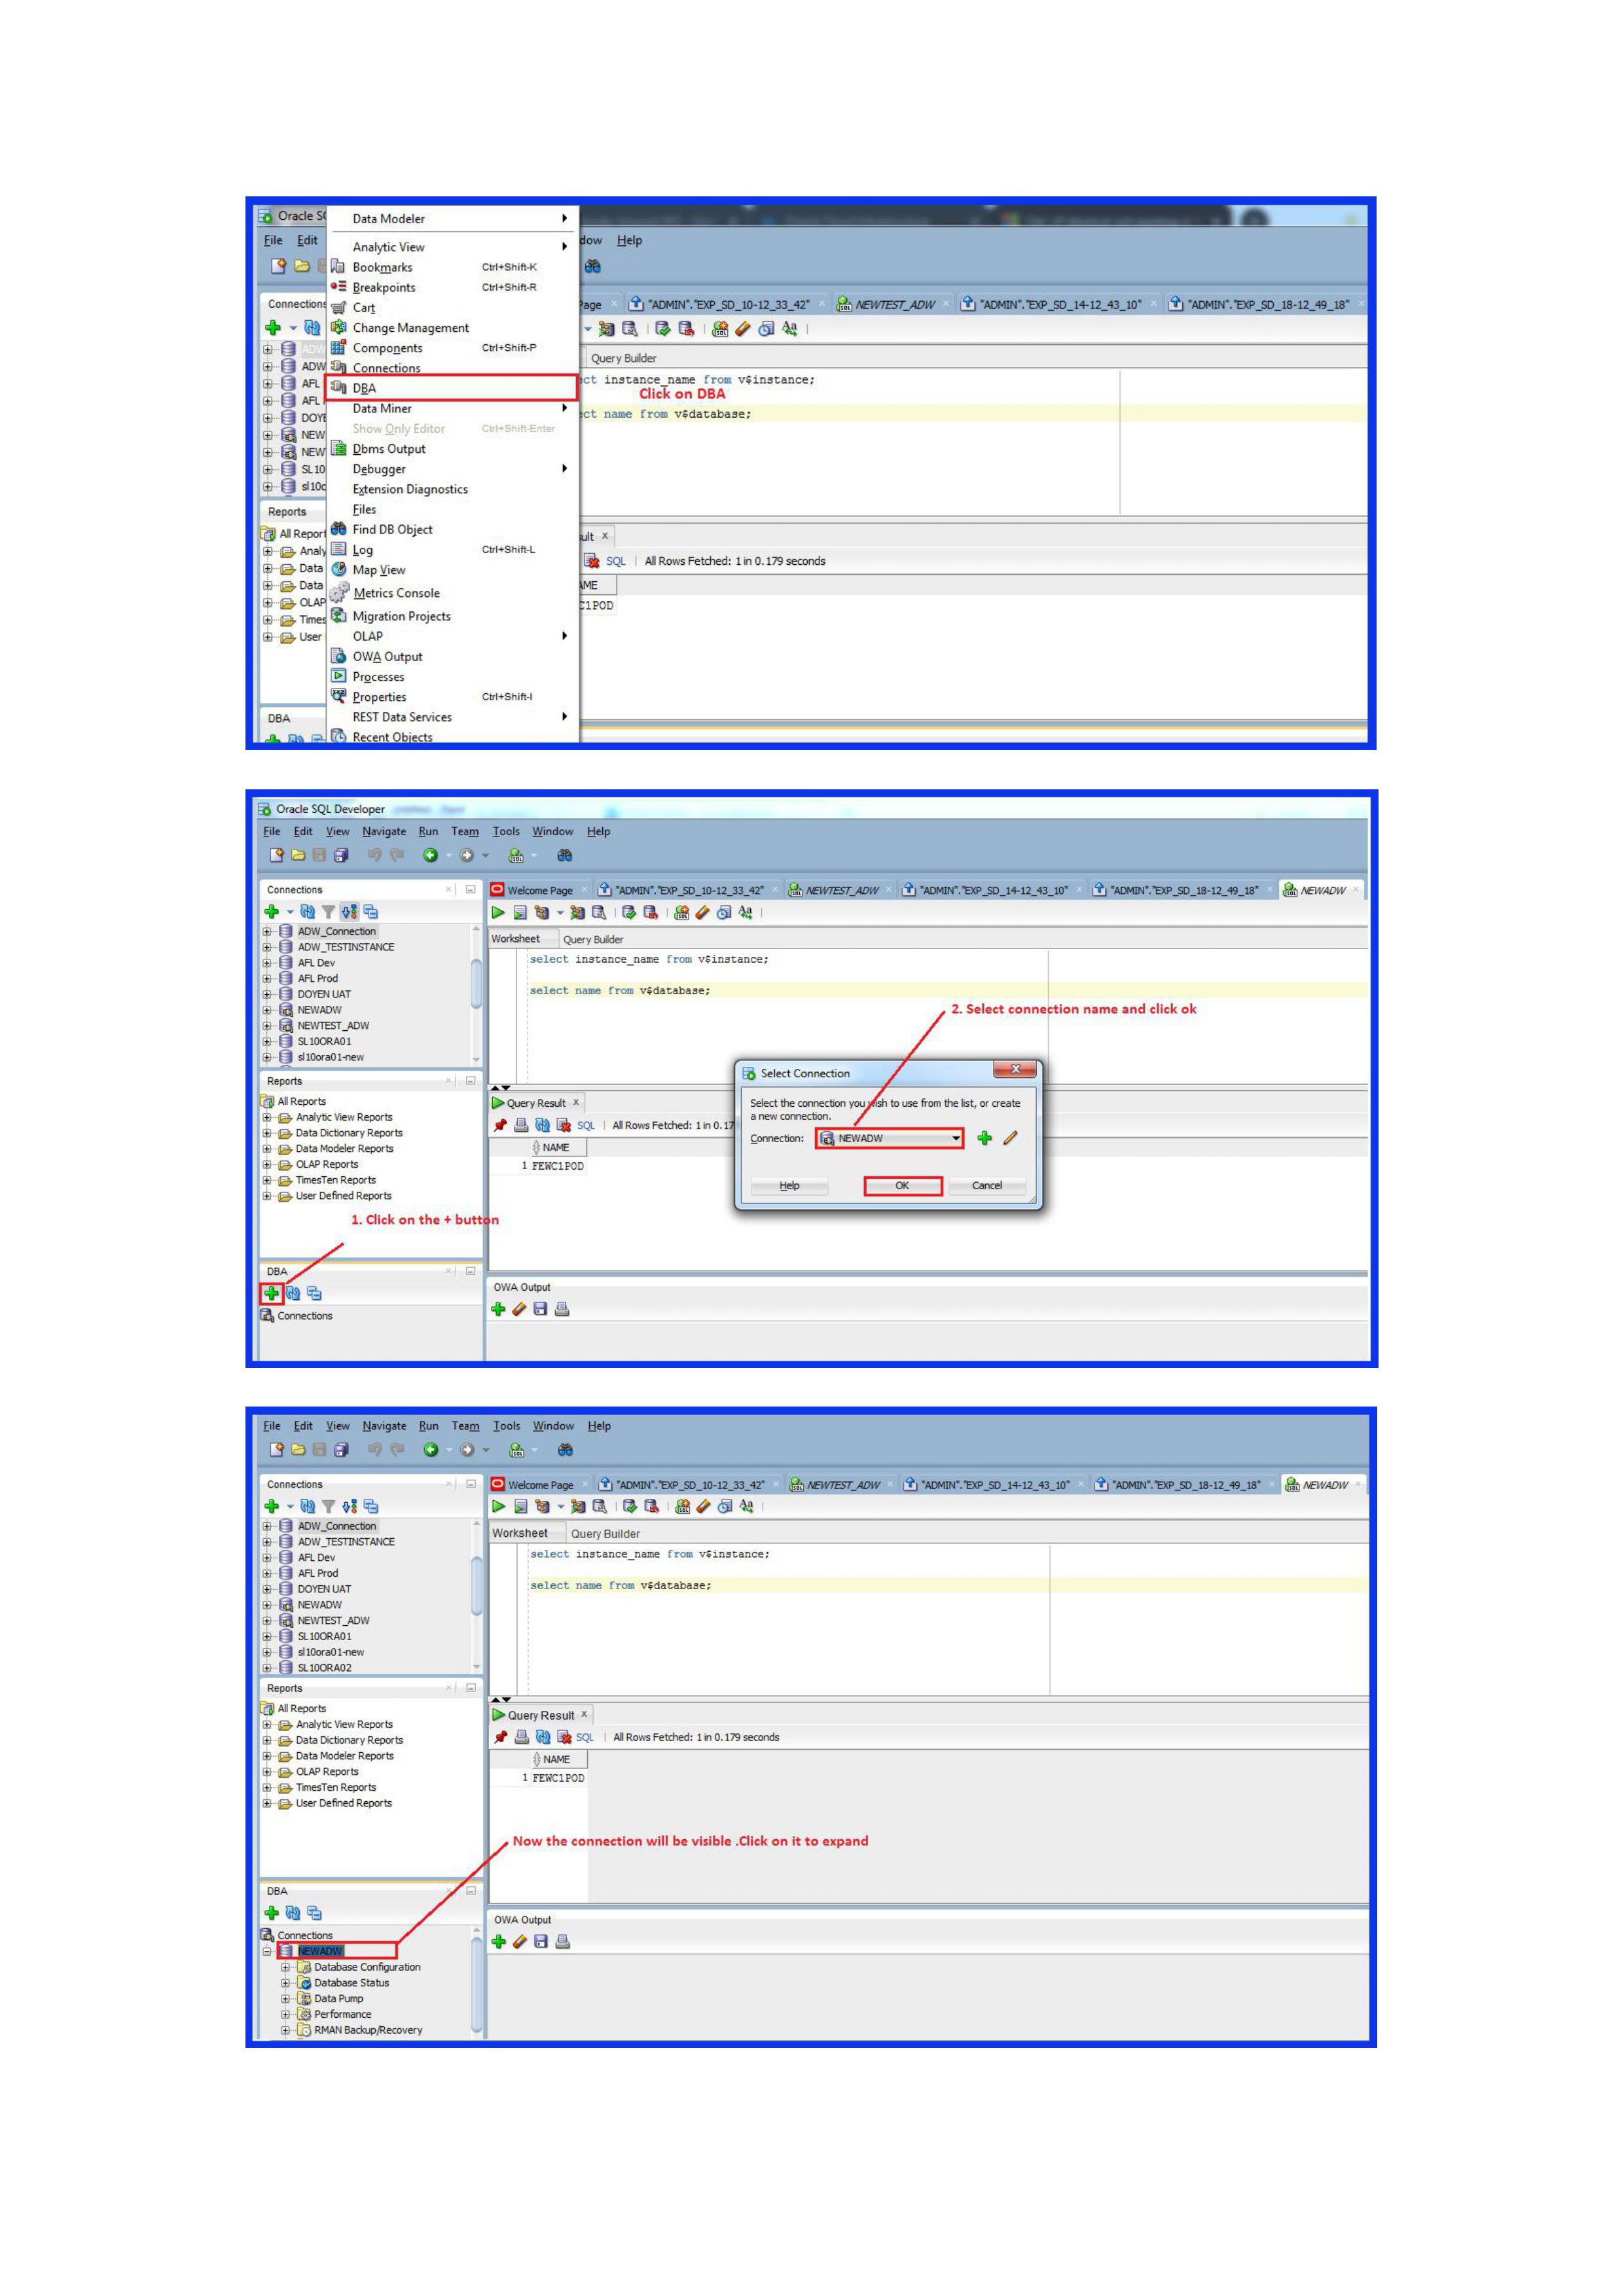Image resolution: width=1624 pixels, height=2296 pixels.
Task: Open the Debugger submenu entry
Action: (452, 469)
